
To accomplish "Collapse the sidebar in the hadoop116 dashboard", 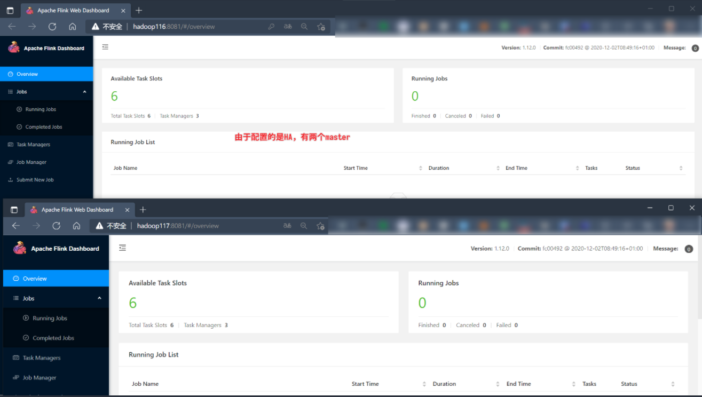I will pyautogui.click(x=105, y=47).
